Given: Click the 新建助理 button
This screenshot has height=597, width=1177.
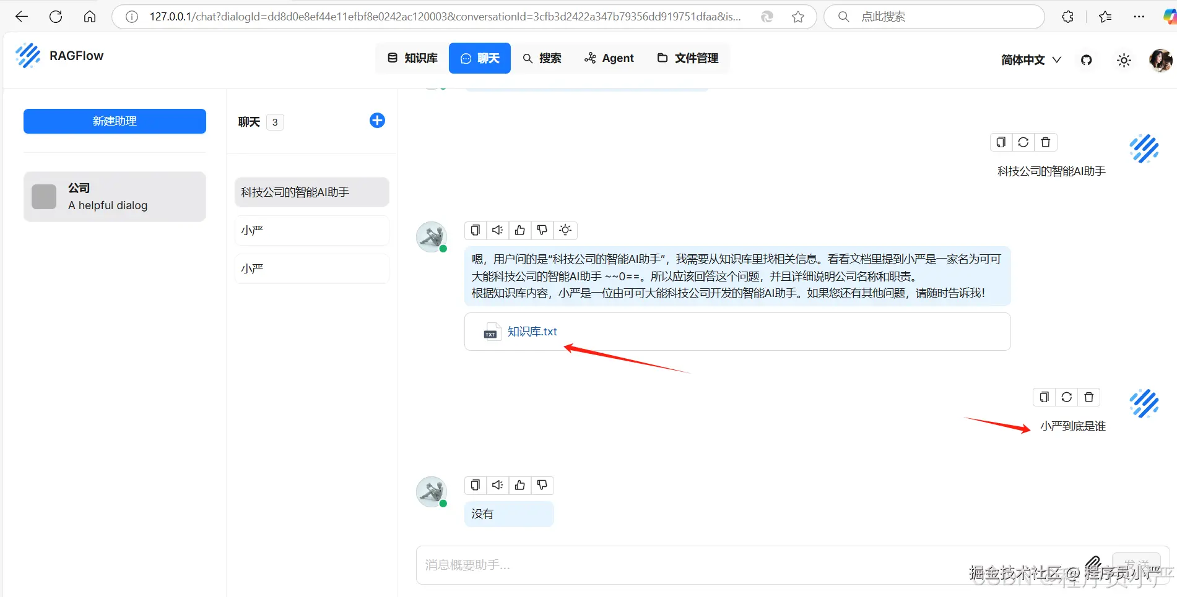Looking at the screenshot, I should click(114, 121).
